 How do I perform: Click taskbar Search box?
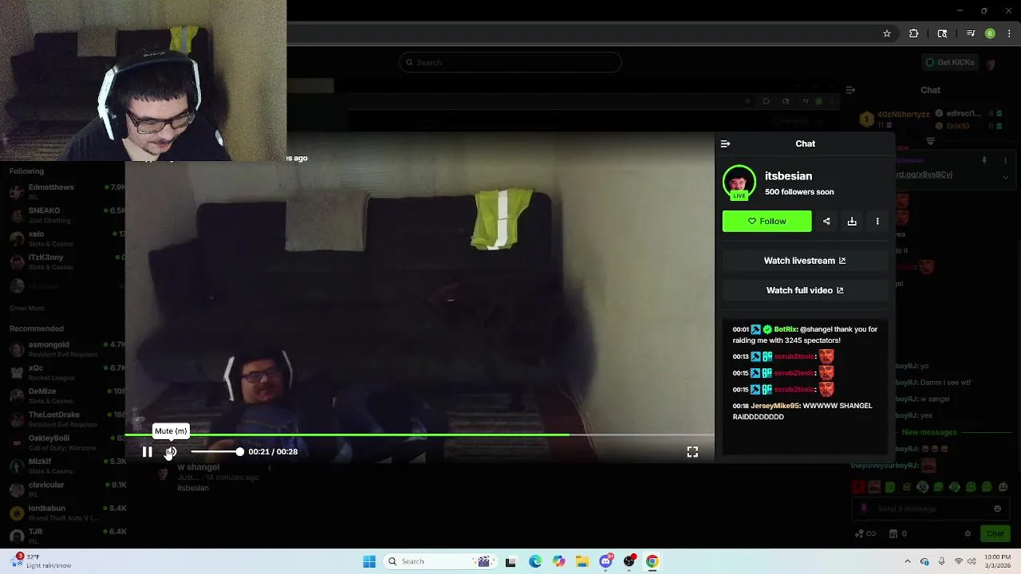(x=439, y=561)
